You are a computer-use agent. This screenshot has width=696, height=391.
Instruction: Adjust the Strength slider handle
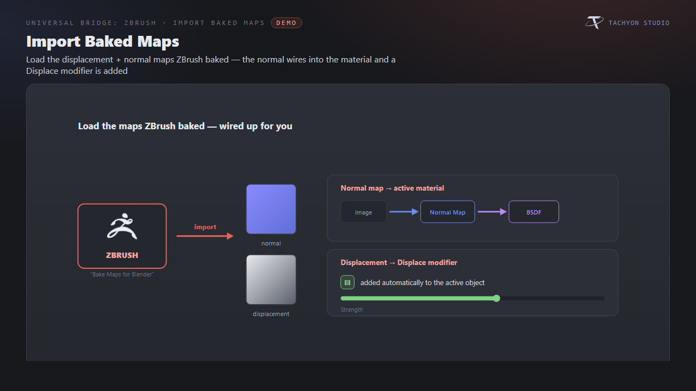pyautogui.click(x=496, y=298)
